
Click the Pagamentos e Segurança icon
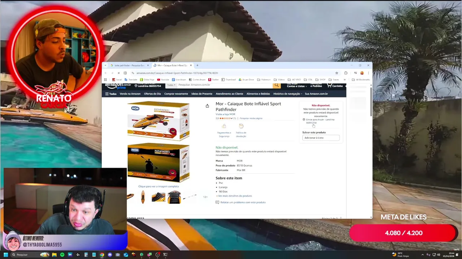tap(224, 127)
